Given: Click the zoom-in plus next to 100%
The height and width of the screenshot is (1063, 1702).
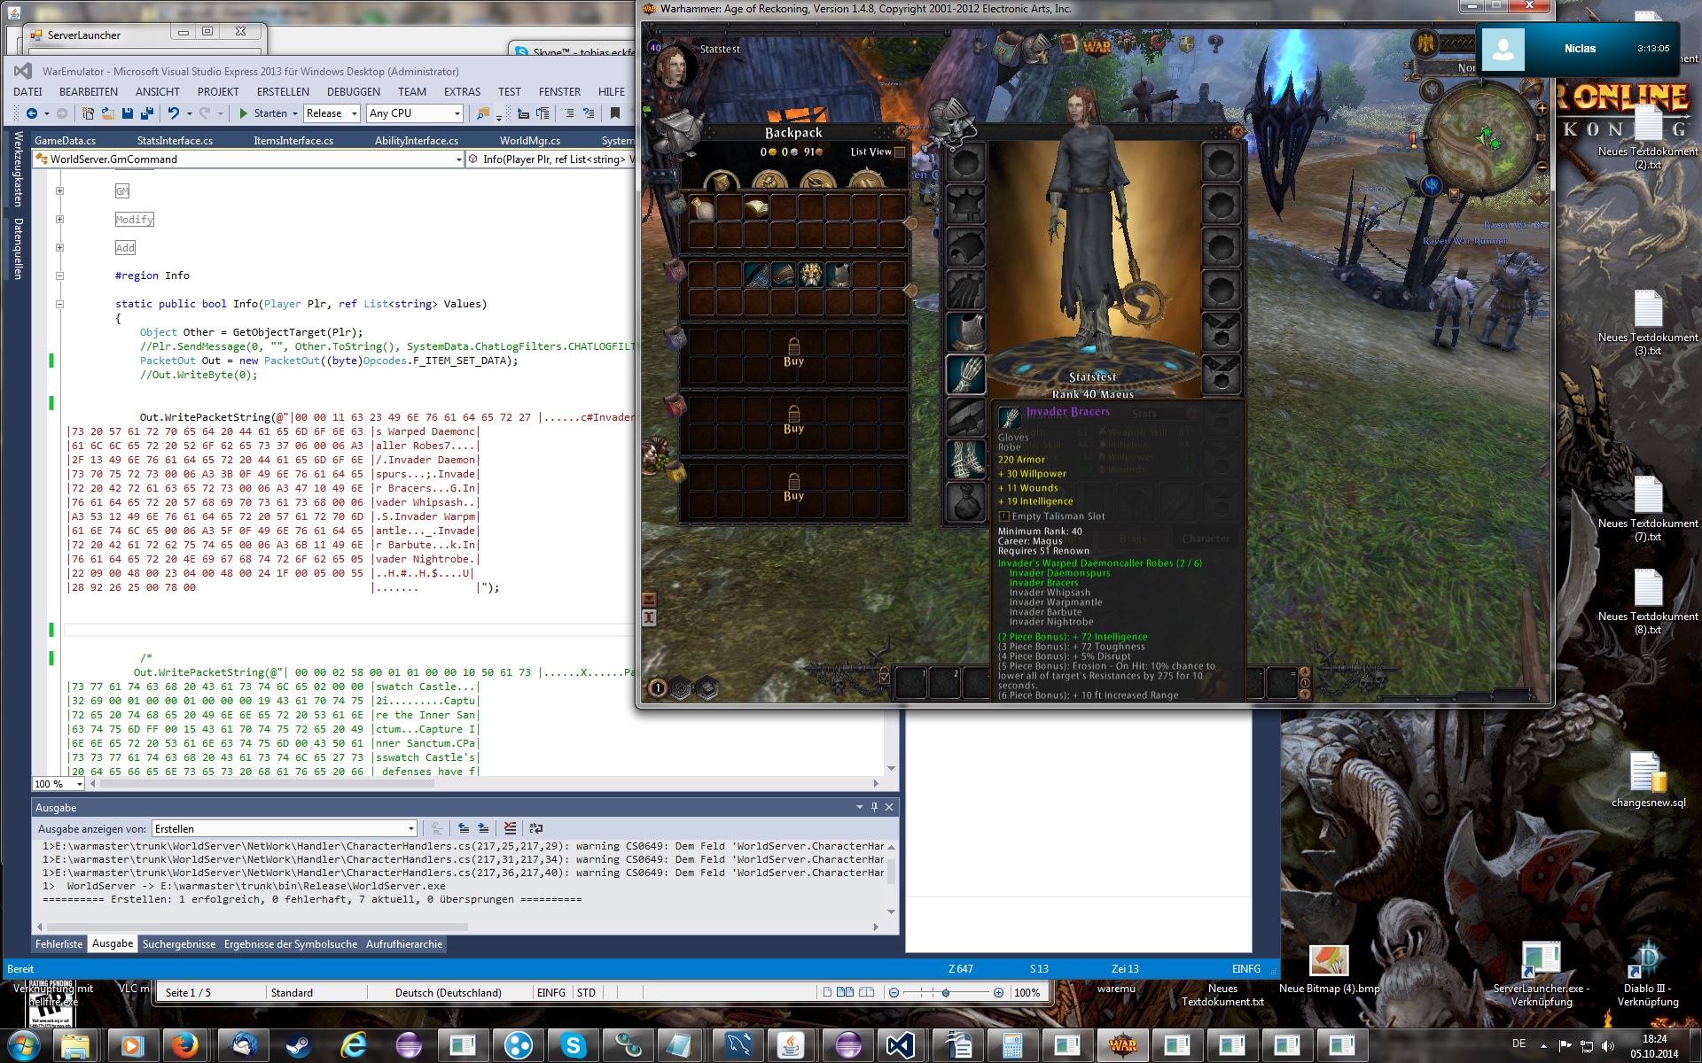Looking at the screenshot, I should (998, 993).
